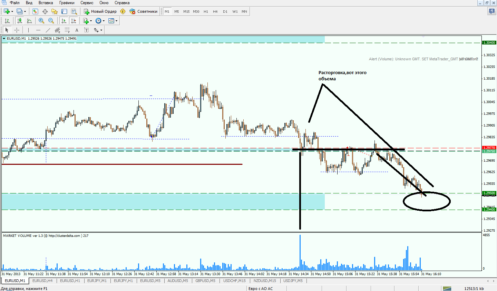Select the Equidistant Channel tool

[58, 30]
